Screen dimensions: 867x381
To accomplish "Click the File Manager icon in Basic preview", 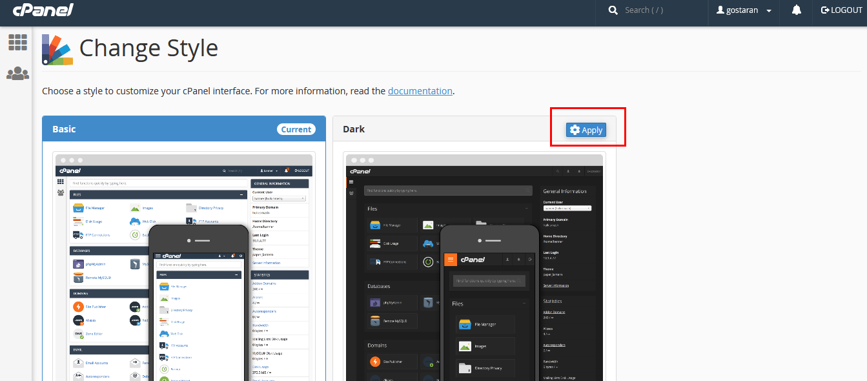I will tap(78, 208).
